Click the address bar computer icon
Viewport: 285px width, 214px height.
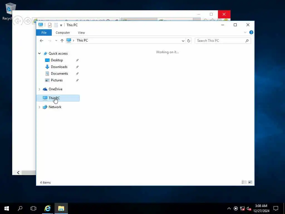click(x=69, y=40)
